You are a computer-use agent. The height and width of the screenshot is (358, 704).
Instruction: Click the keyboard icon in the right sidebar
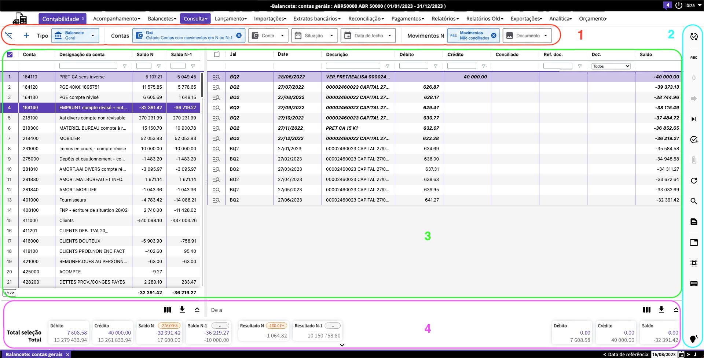[x=694, y=284]
